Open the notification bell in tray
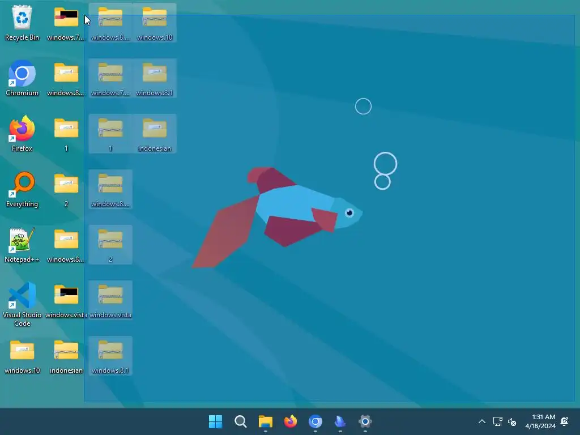The height and width of the screenshot is (435, 580). tap(565, 421)
